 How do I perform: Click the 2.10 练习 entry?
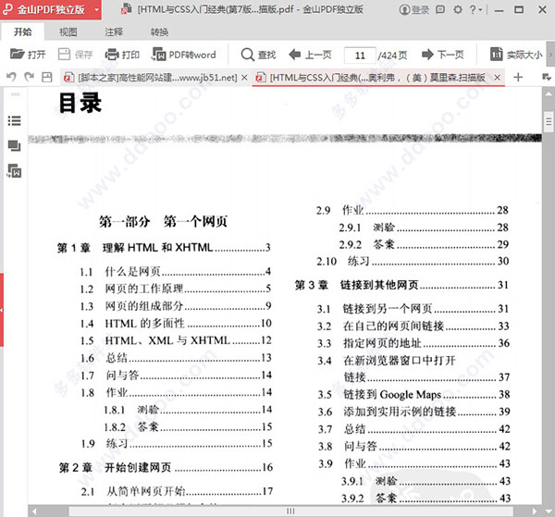(413, 261)
